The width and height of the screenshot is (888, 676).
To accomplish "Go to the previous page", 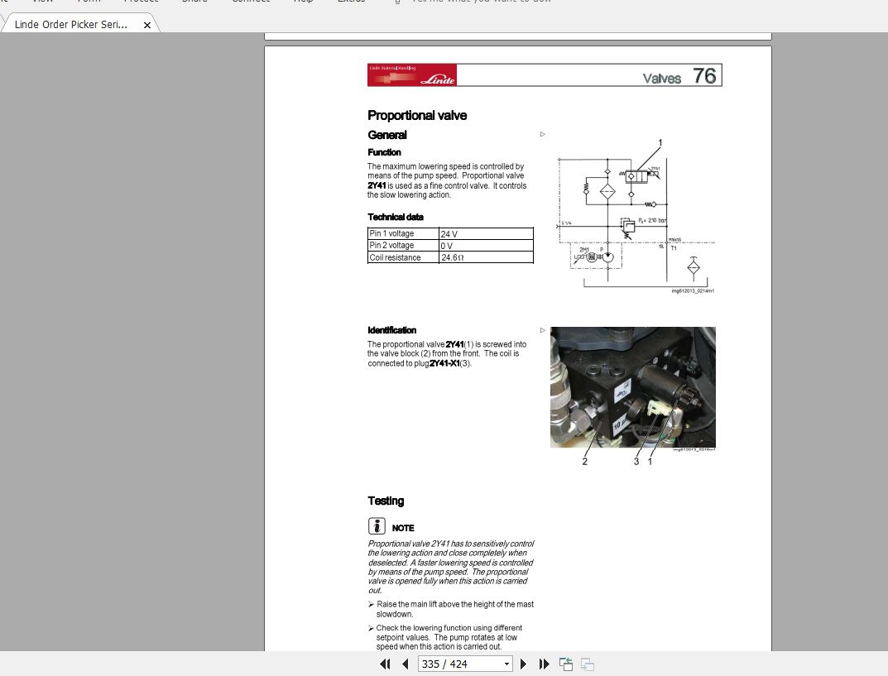I will click(x=405, y=664).
